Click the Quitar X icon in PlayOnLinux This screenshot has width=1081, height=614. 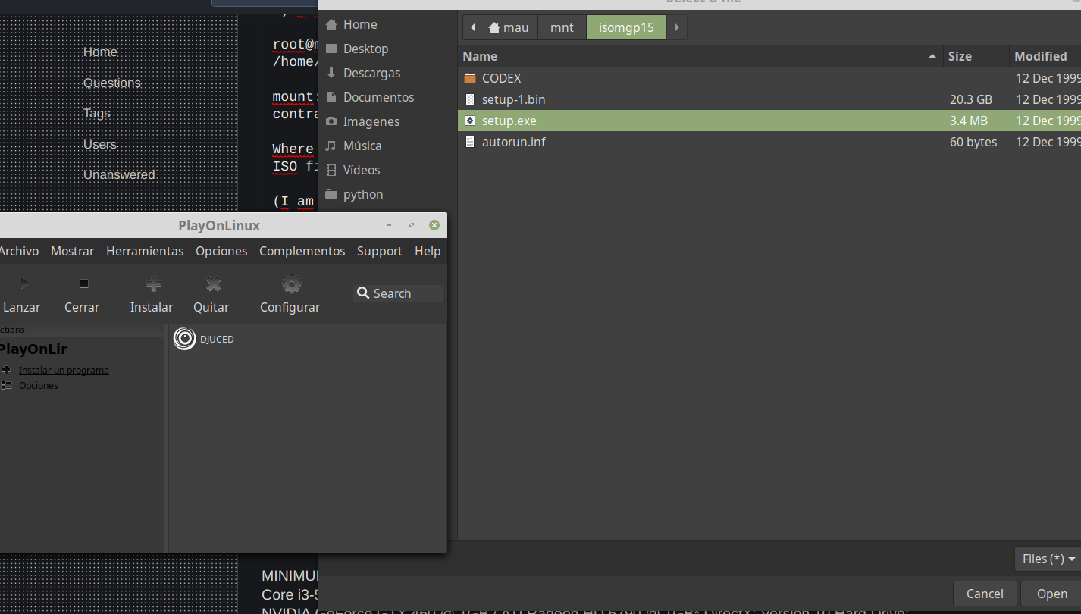coord(214,284)
